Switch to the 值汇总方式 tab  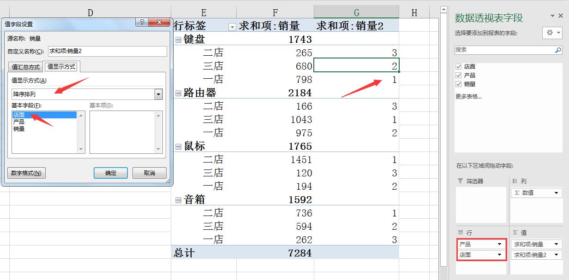pos(25,67)
